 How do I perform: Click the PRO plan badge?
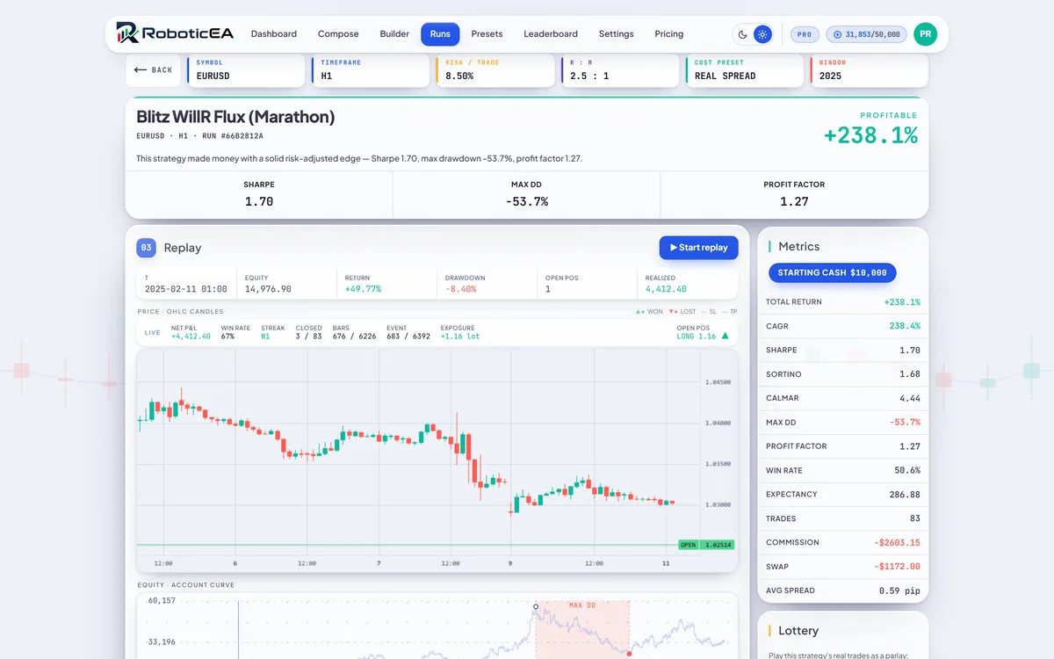(805, 34)
